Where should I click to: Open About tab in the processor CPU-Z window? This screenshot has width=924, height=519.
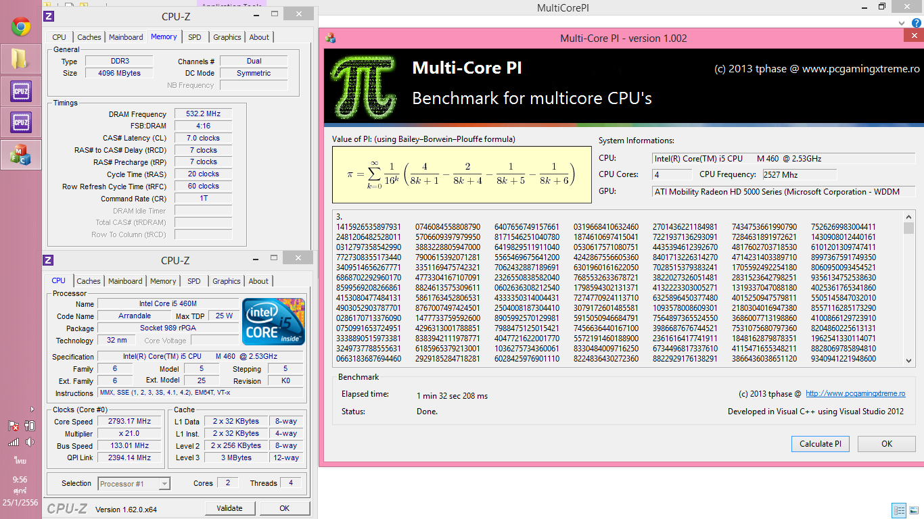coord(258,281)
